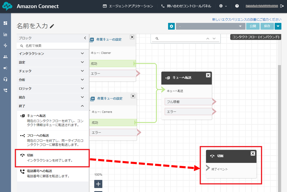Viewport: 287px width, 192px height.
Task: Open the save options dropdown arrow
Action: pos(278,26)
